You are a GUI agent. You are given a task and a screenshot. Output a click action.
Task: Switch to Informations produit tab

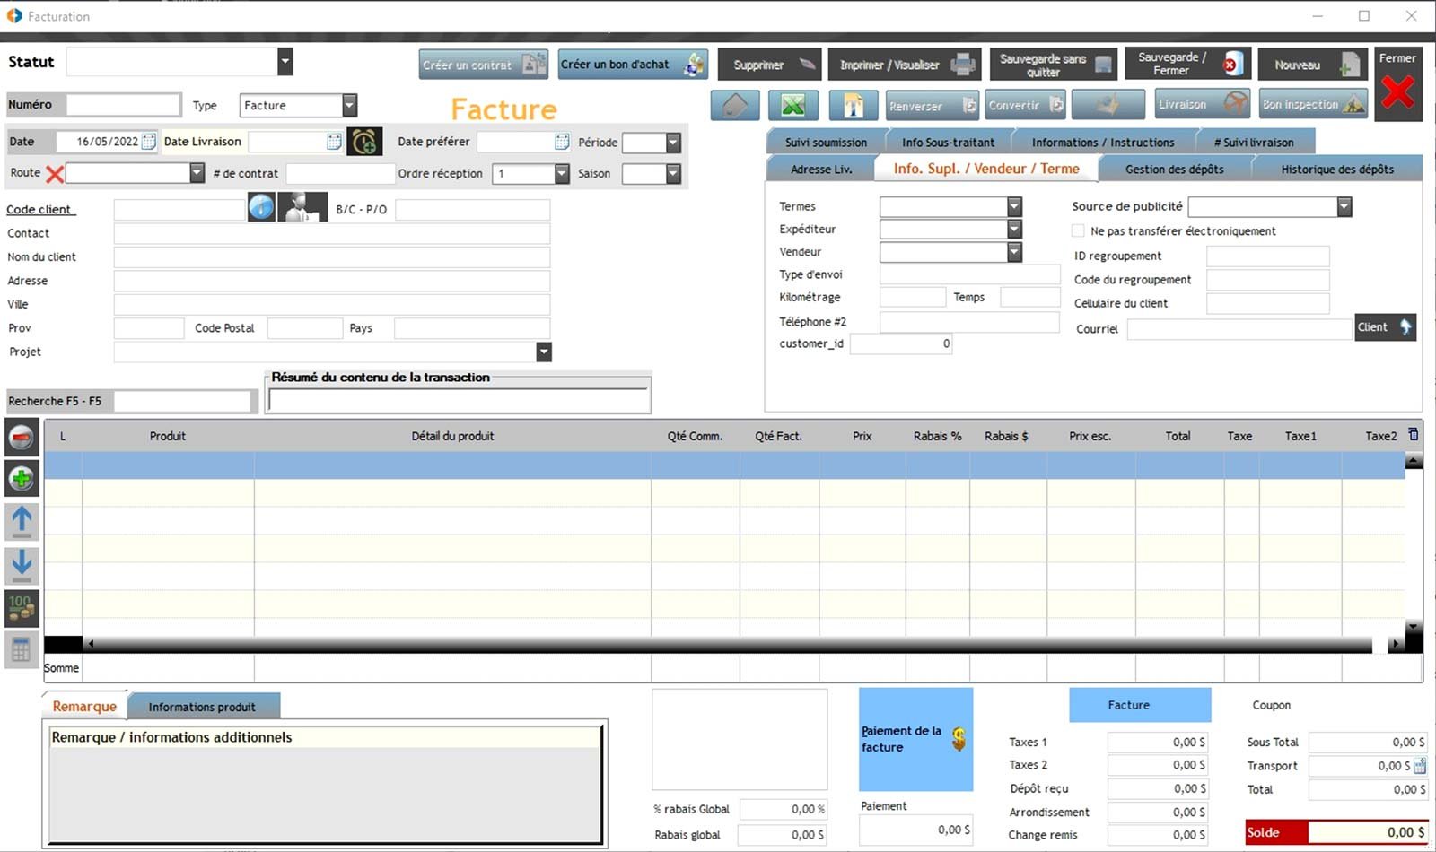tap(202, 707)
